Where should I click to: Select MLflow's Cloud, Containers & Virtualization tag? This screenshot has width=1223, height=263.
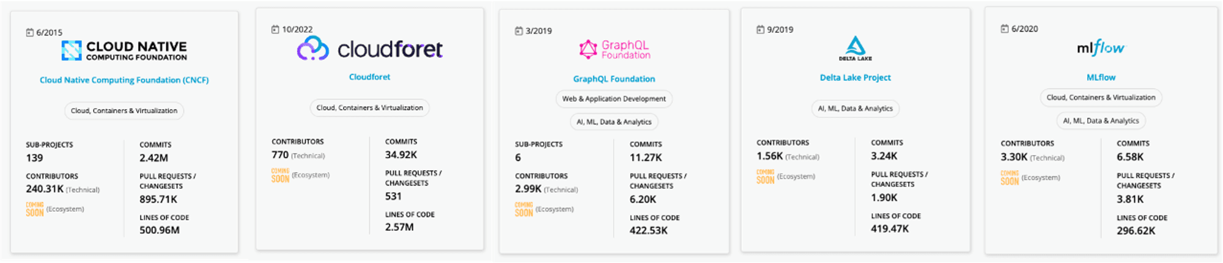tap(1101, 98)
